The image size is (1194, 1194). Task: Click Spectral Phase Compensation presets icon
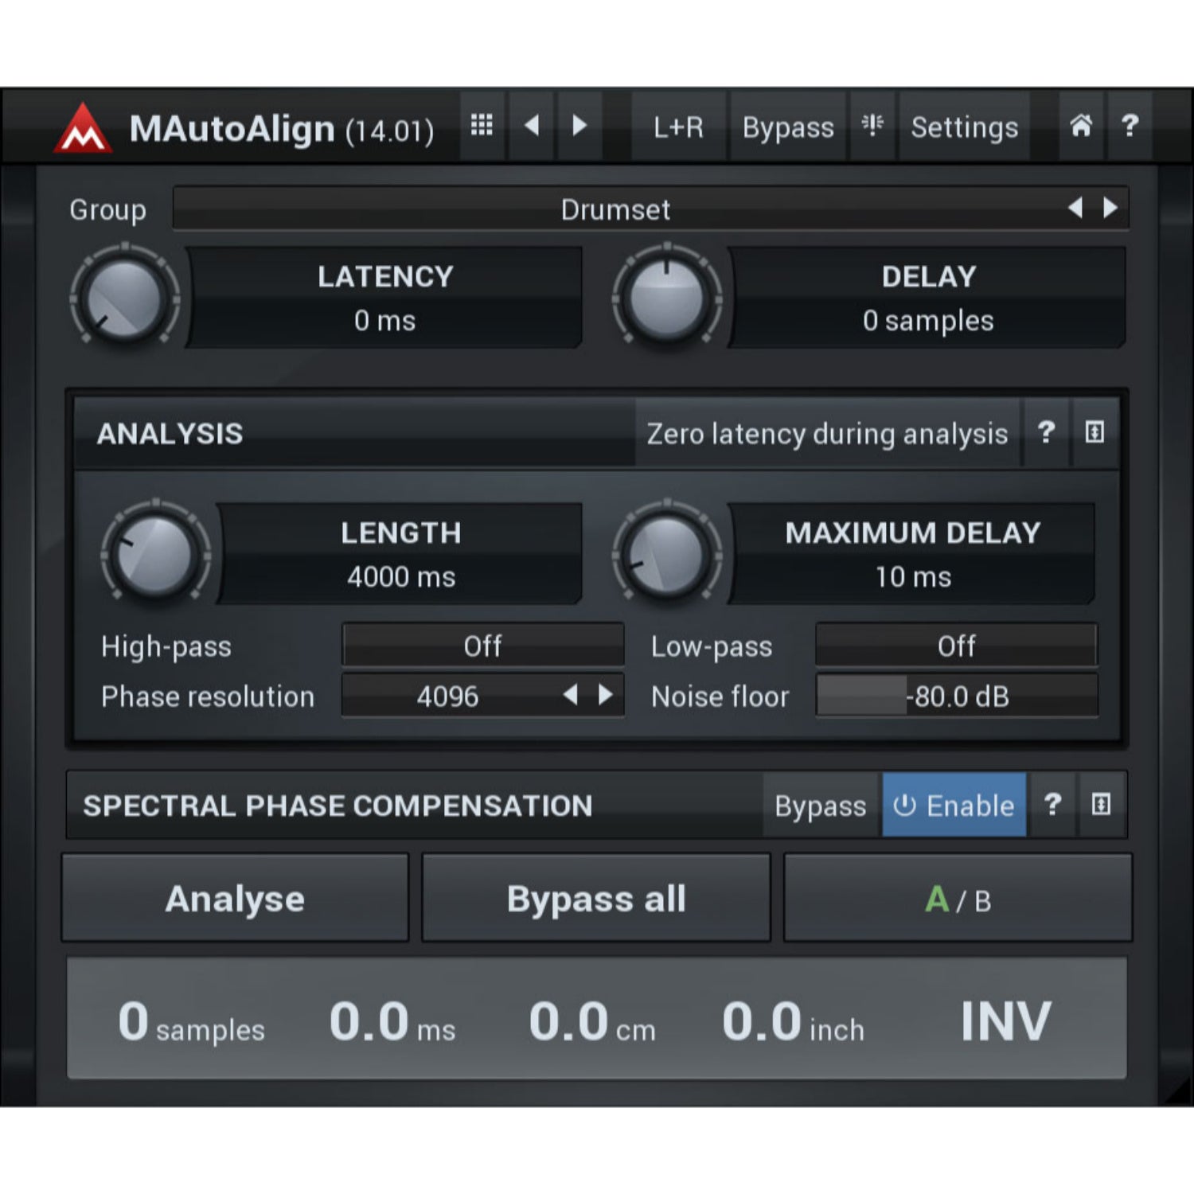click(1102, 805)
